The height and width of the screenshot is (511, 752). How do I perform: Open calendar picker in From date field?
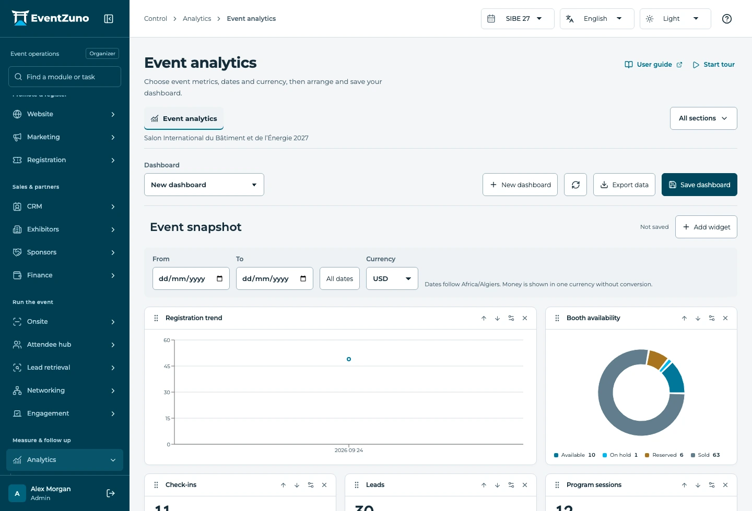pyautogui.click(x=219, y=278)
